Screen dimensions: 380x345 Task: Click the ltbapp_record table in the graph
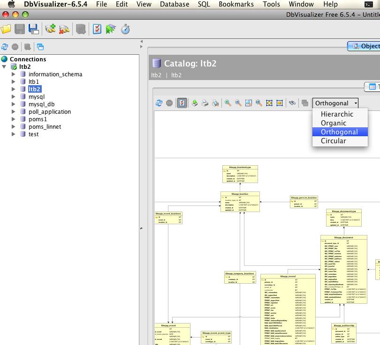point(288,309)
